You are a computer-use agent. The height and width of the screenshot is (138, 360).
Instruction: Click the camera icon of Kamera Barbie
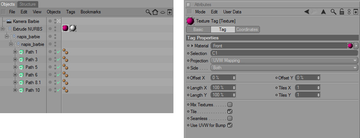9,21
